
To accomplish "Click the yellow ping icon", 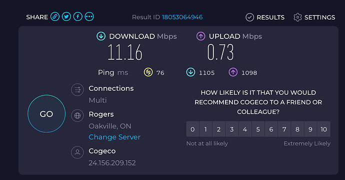I will [148, 72].
